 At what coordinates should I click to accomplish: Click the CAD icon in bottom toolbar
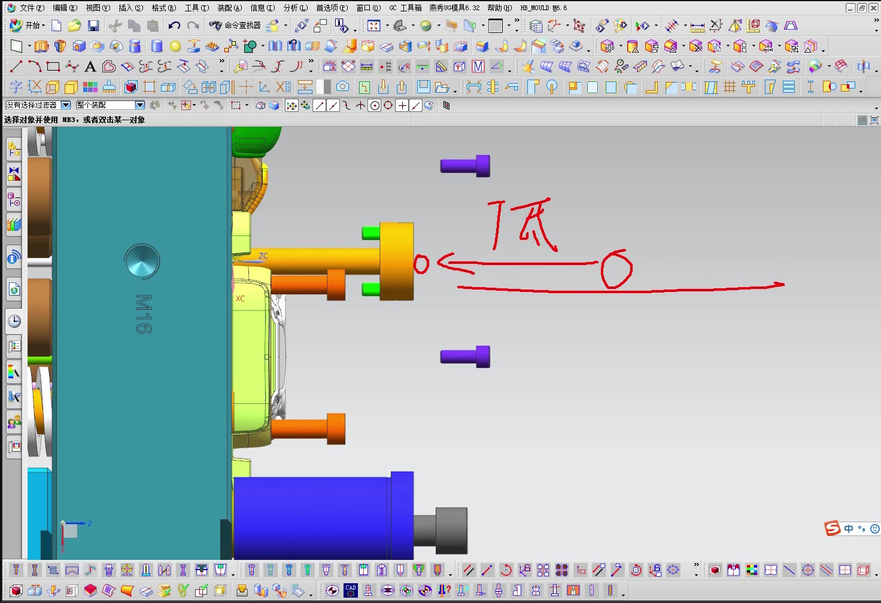pyautogui.click(x=351, y=590)
